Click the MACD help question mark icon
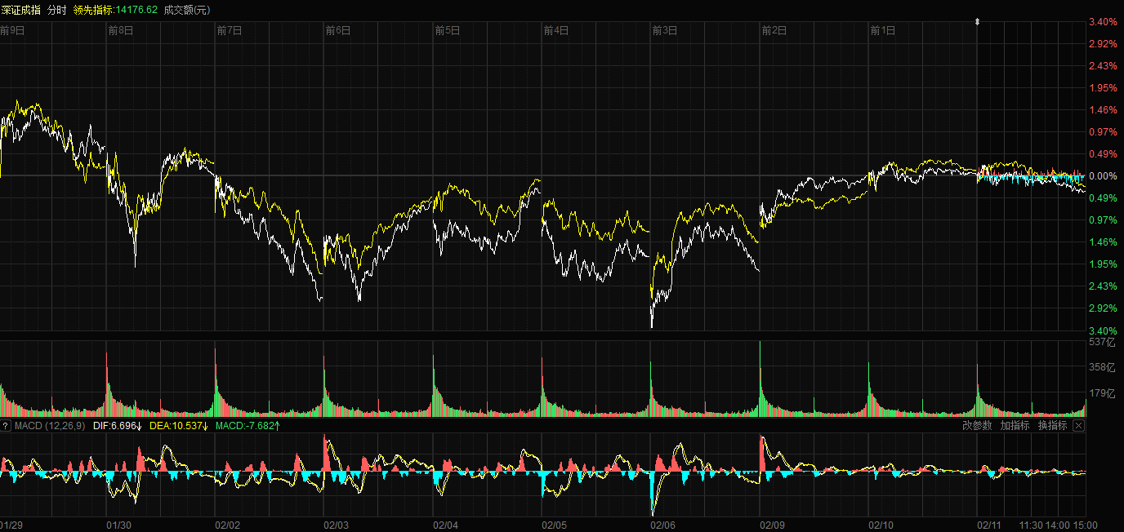The height and width of the screenshot is (532, 1124). pyautogui.click(x=6, y=425)
